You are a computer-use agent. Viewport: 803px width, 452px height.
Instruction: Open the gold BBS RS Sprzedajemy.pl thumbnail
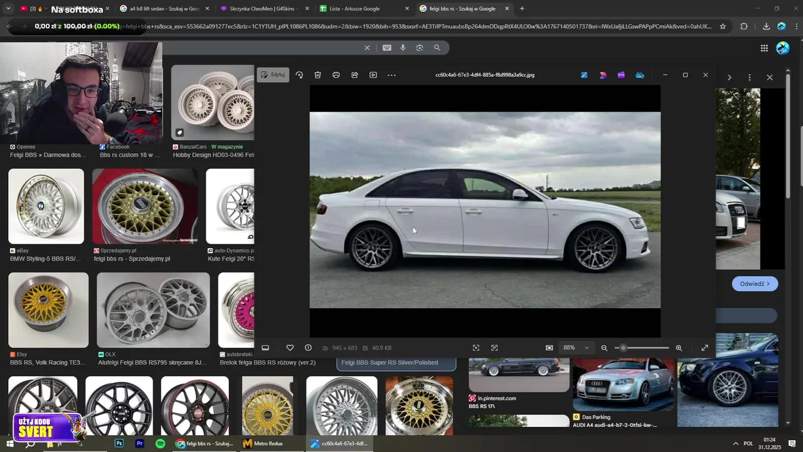144,206
